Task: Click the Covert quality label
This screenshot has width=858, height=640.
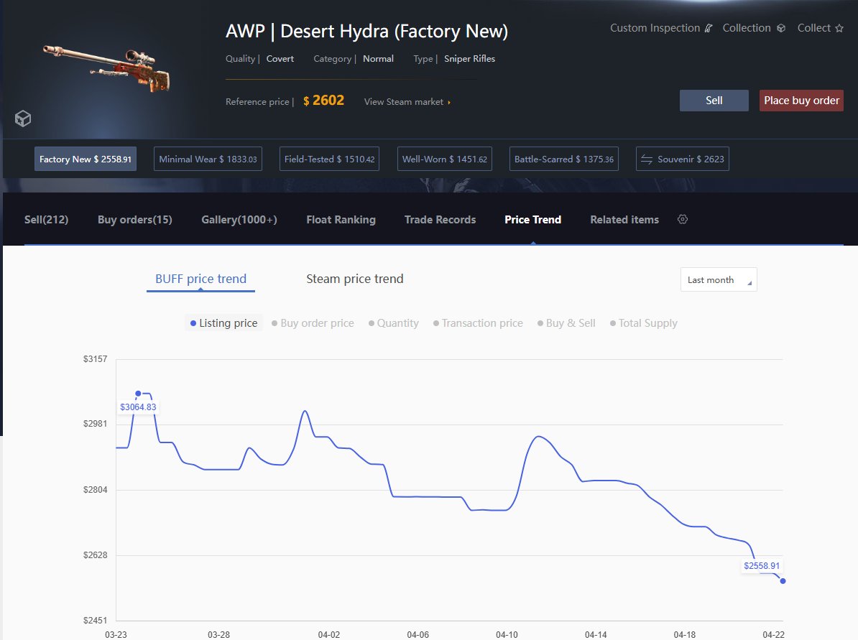Action: [x=280, y=58]
